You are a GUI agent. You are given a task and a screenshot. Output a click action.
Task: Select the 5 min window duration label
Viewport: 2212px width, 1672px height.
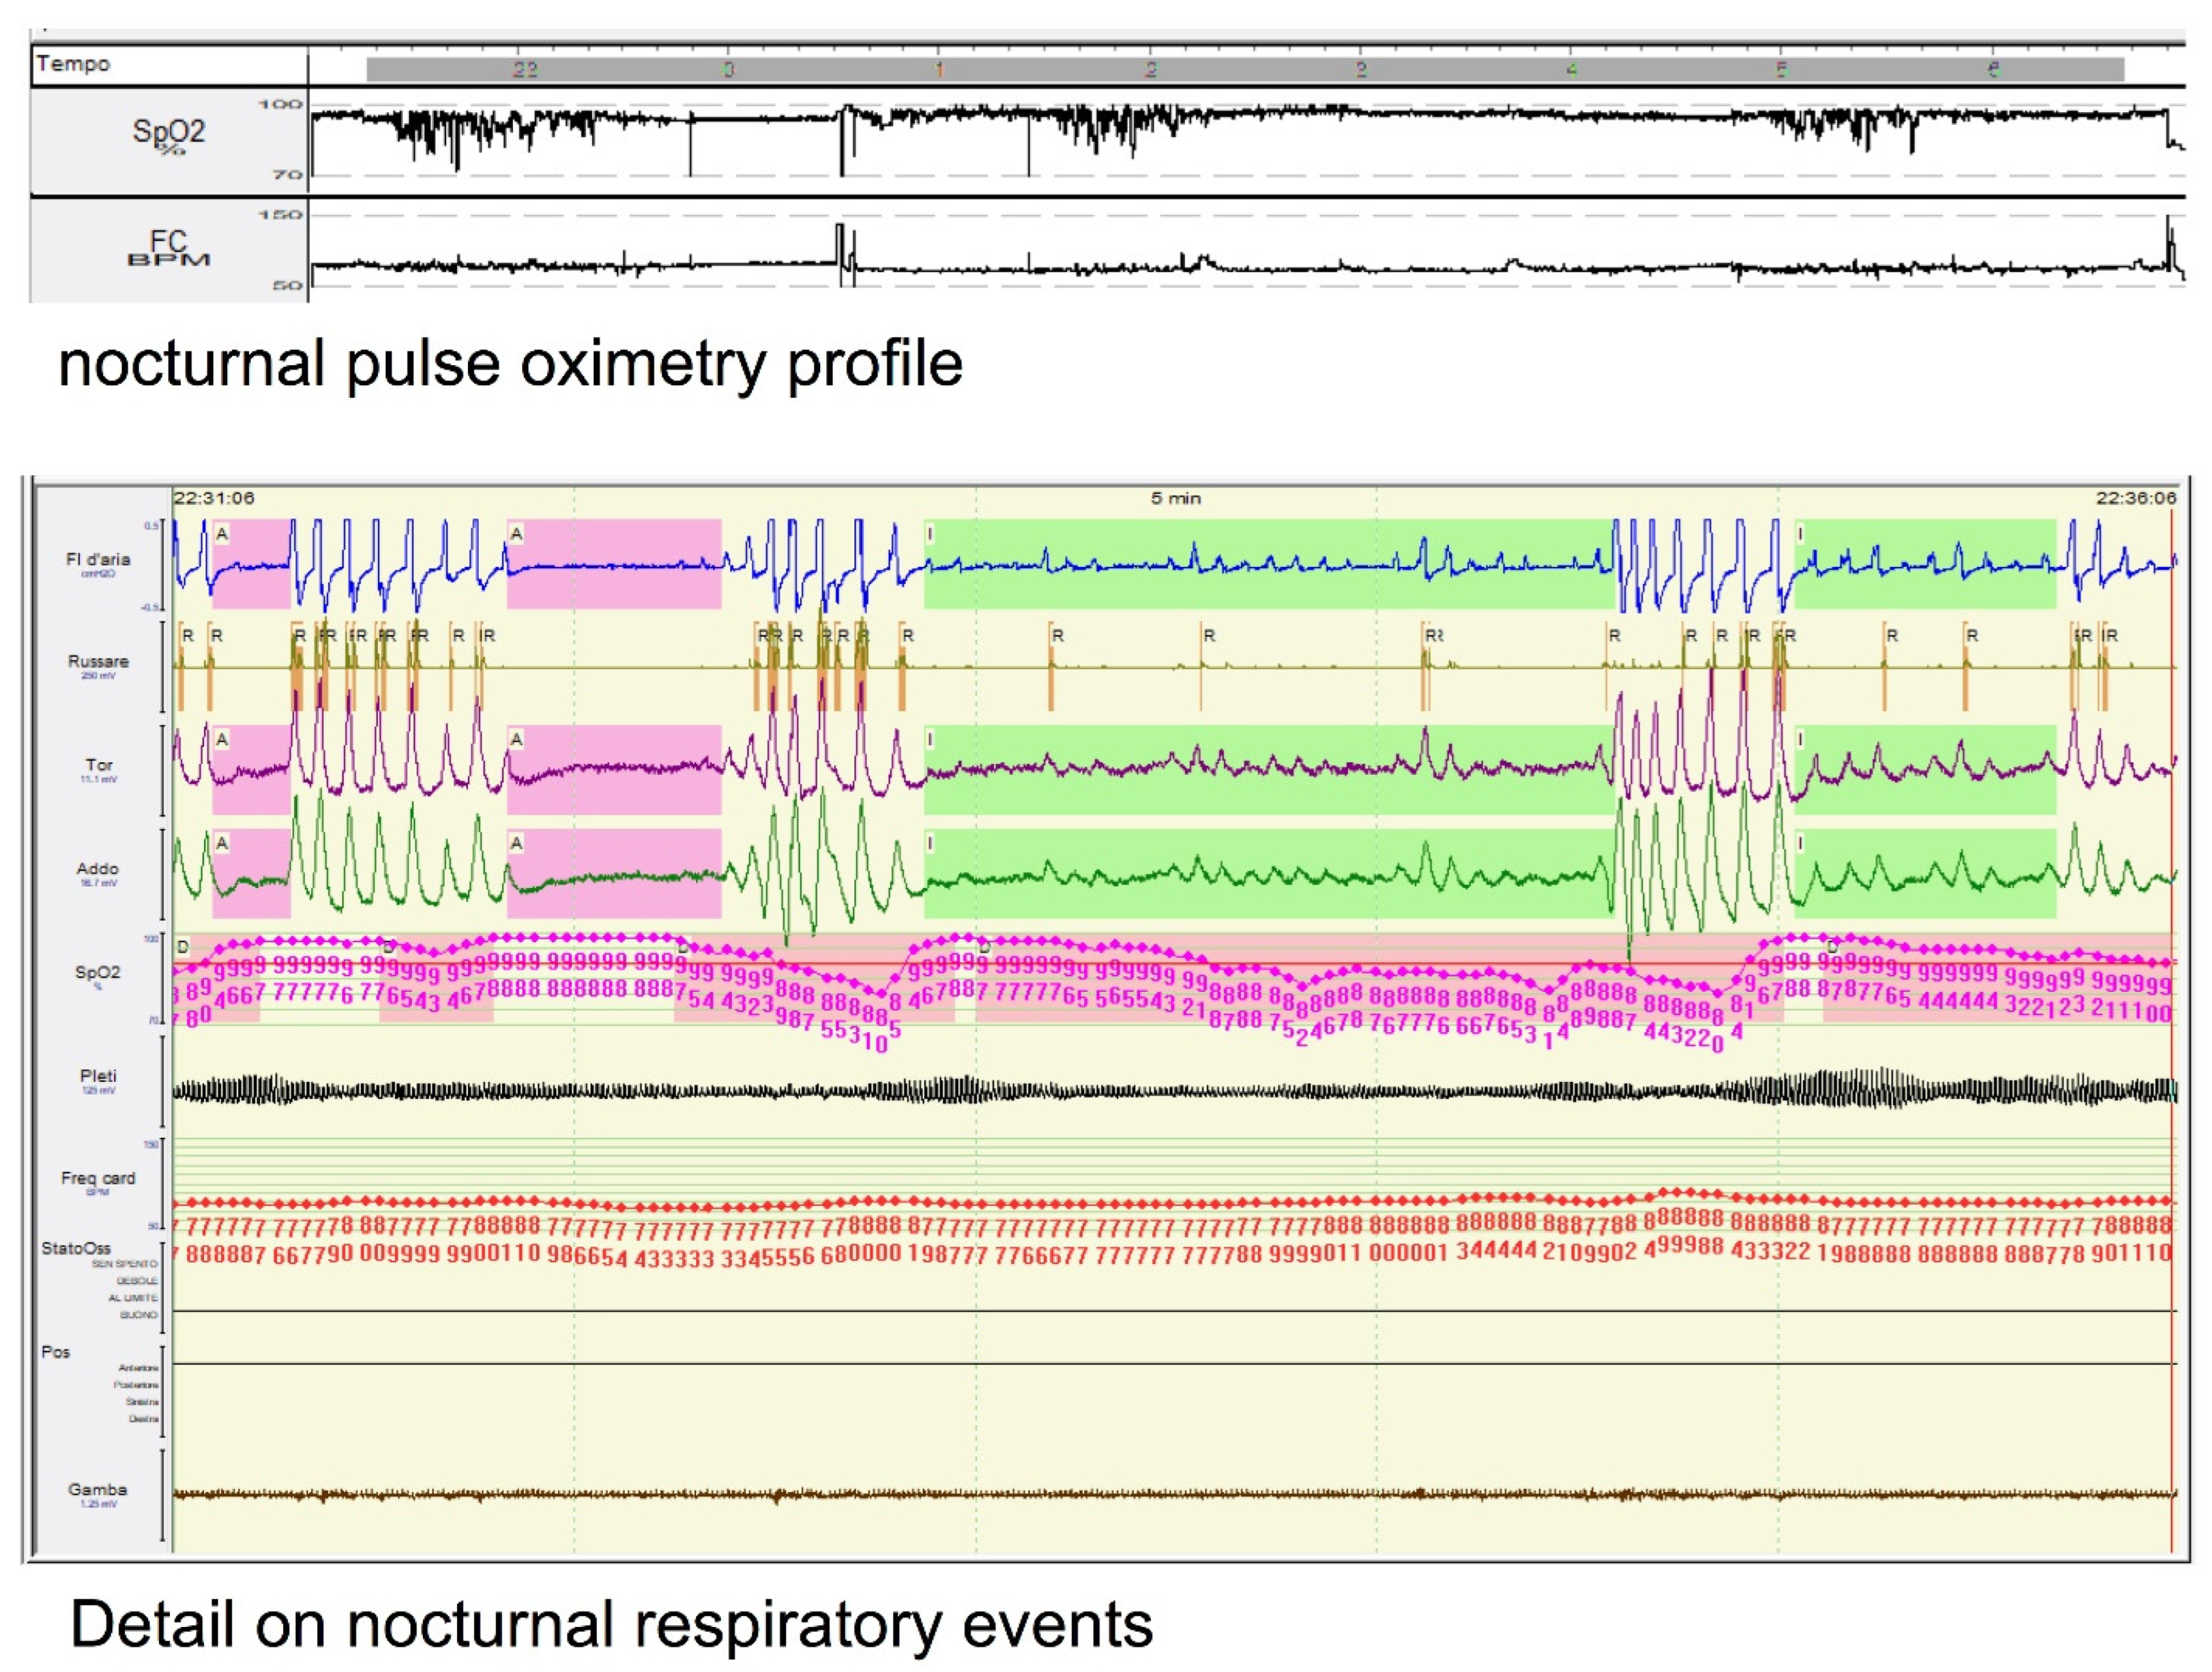(x=1175, y=498)
